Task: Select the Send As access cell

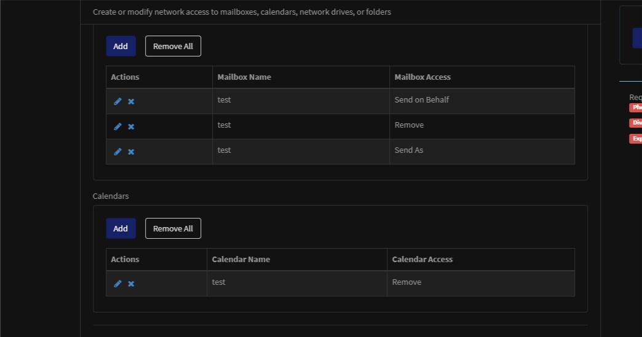Action: pos(409,150)
